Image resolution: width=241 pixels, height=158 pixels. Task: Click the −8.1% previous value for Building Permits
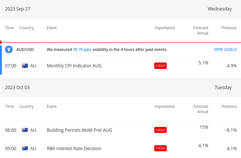[x=230, y=130]
